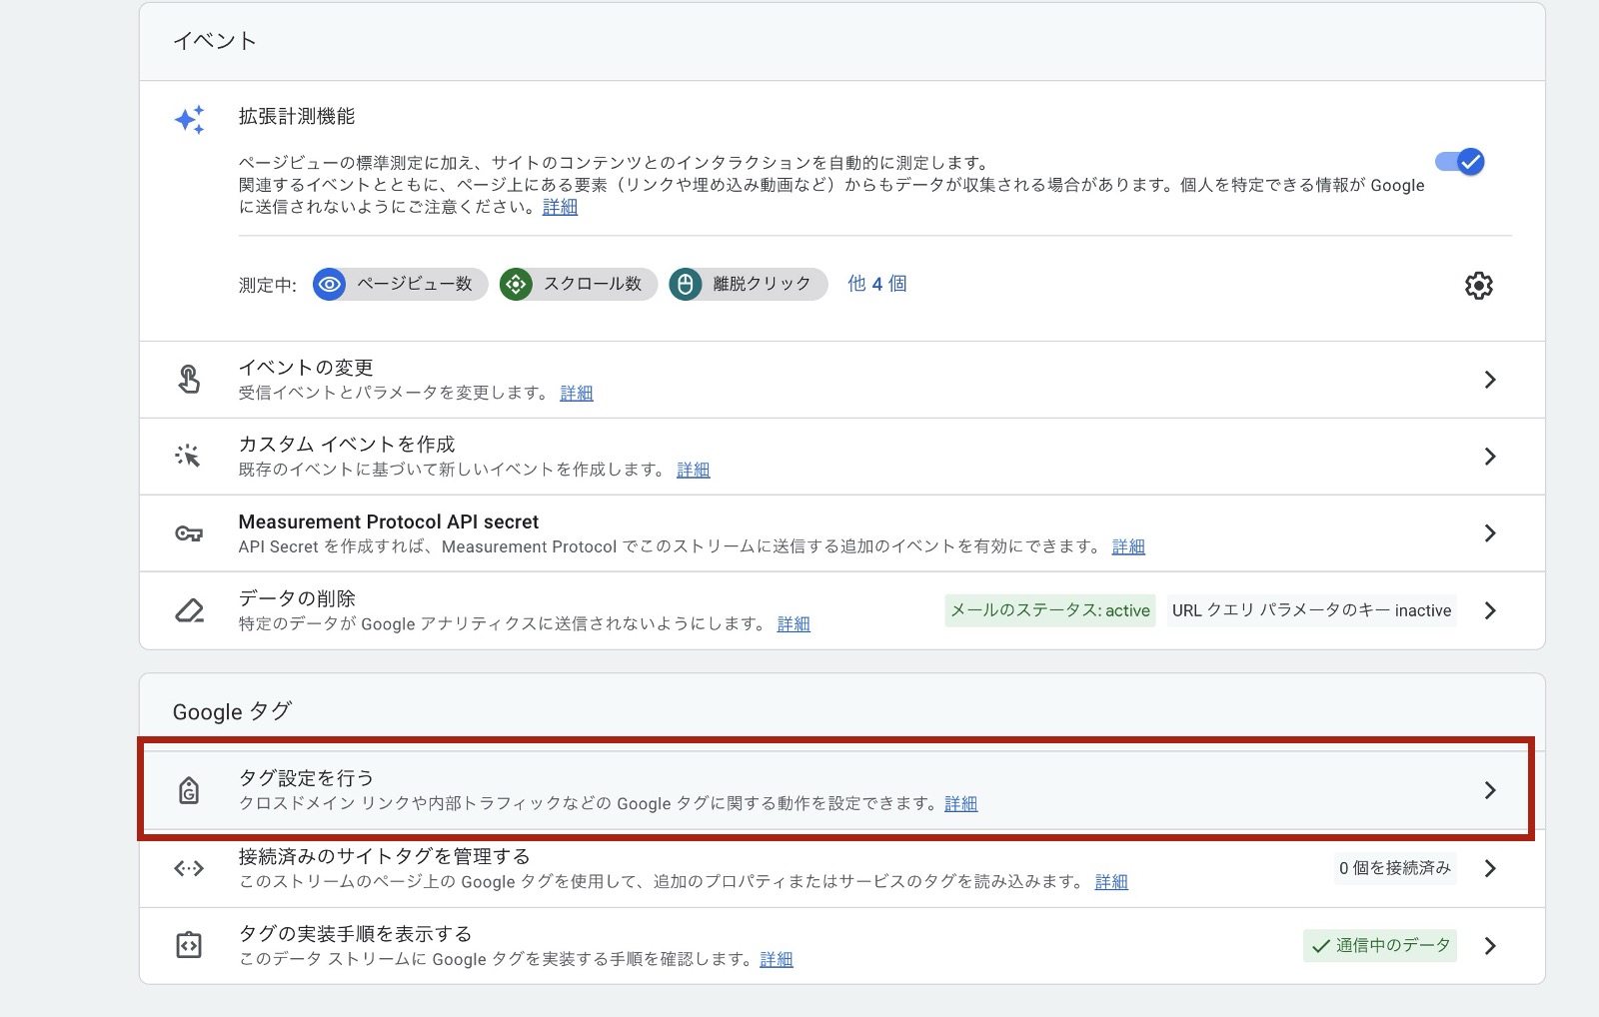The height and width of the screenshot is (1017, 1599).
Task: Toggle off the 拡張計測機能 switch
Action: [x=1460, y=162]
